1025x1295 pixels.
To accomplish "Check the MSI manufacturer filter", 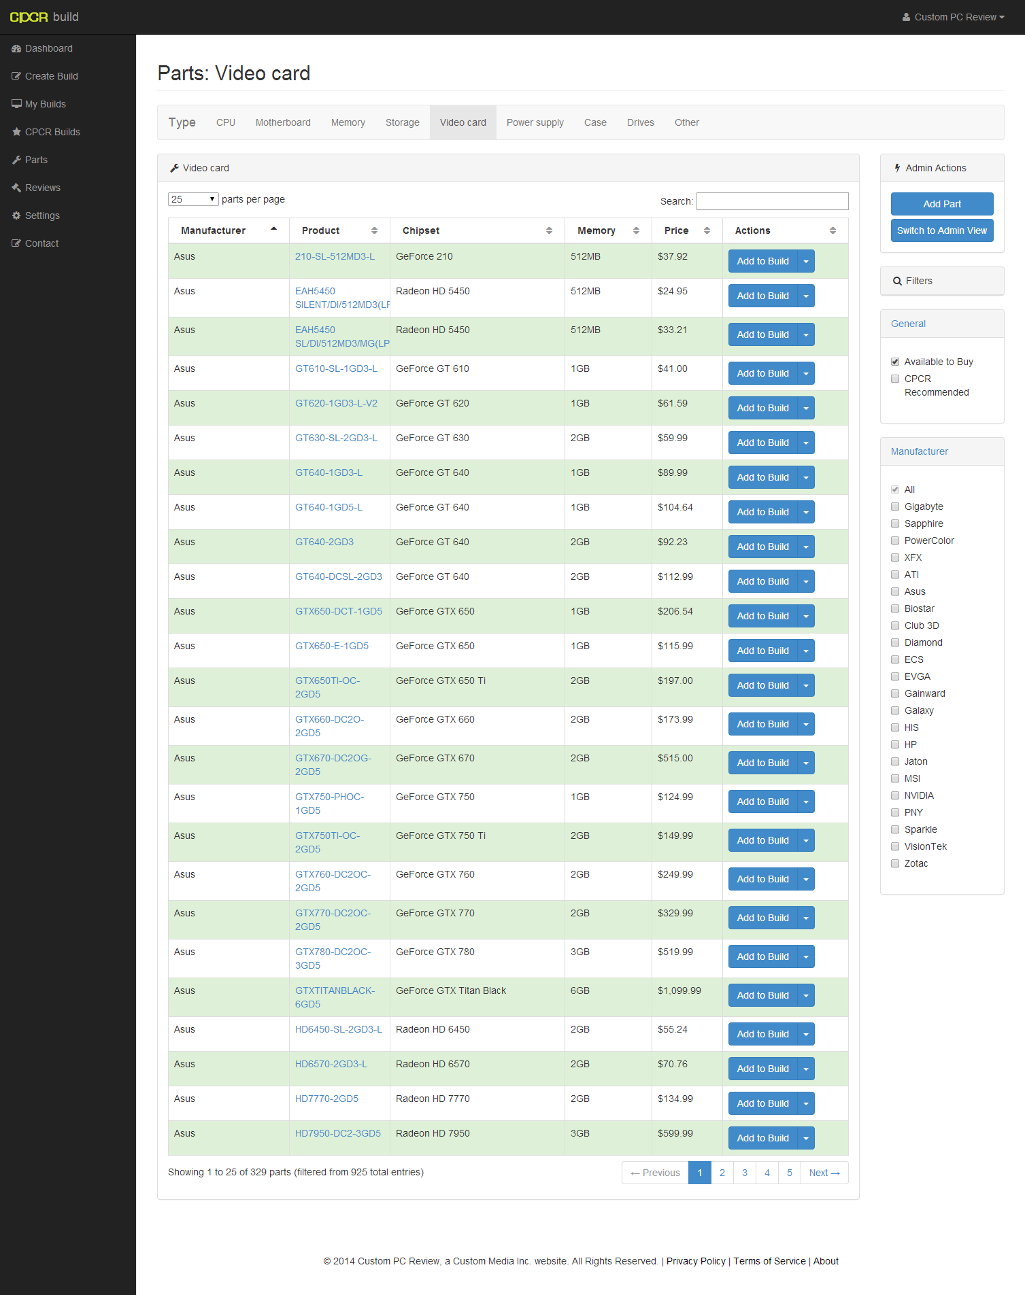I will (x=895, y=778).
